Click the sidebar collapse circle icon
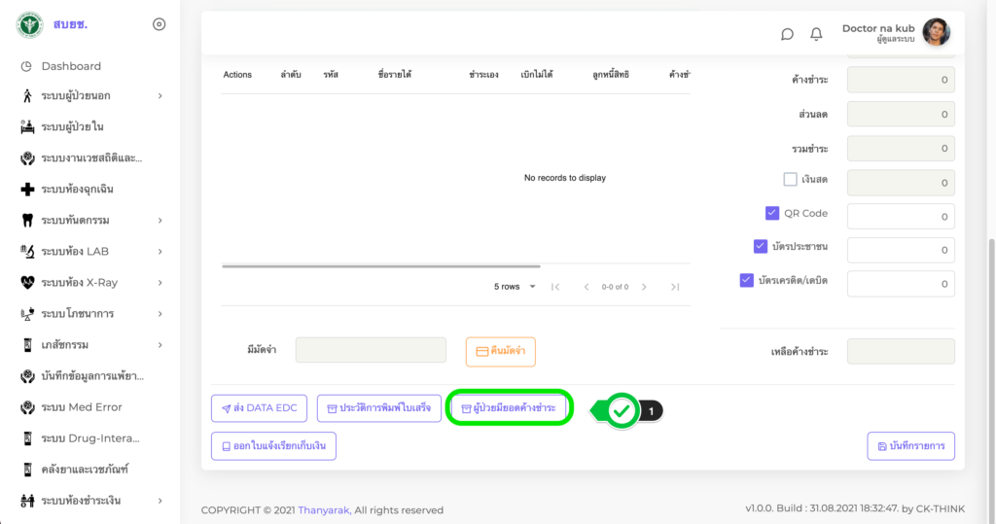This screenshot has width=996, height=524. point(160,24)
